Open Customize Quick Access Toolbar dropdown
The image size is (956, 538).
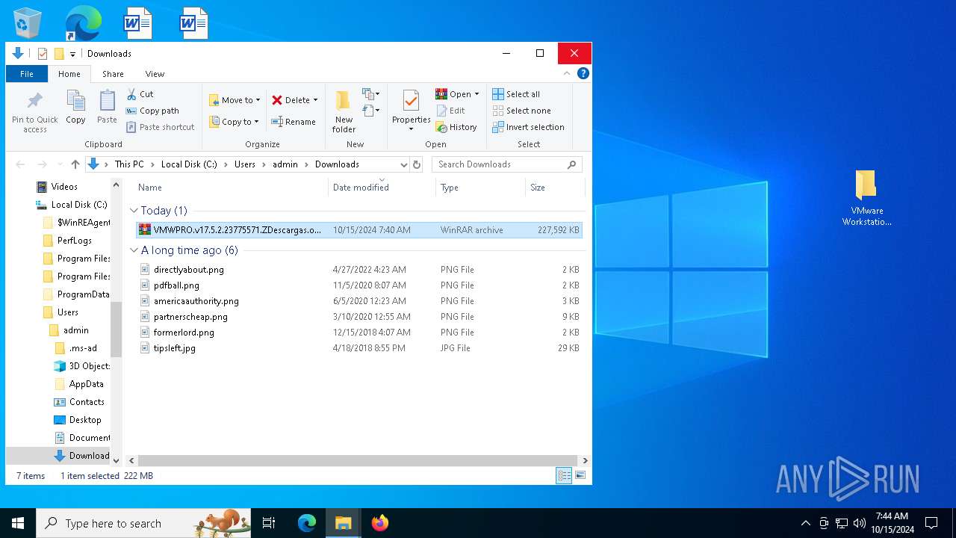coord(72,54)
